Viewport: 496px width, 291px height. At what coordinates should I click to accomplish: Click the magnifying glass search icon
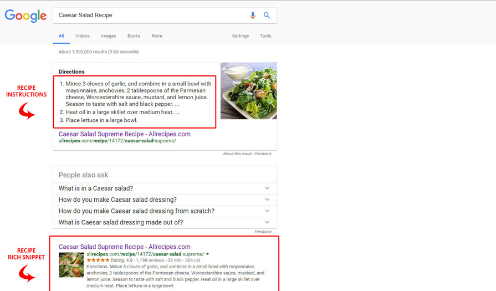(267, 16)
